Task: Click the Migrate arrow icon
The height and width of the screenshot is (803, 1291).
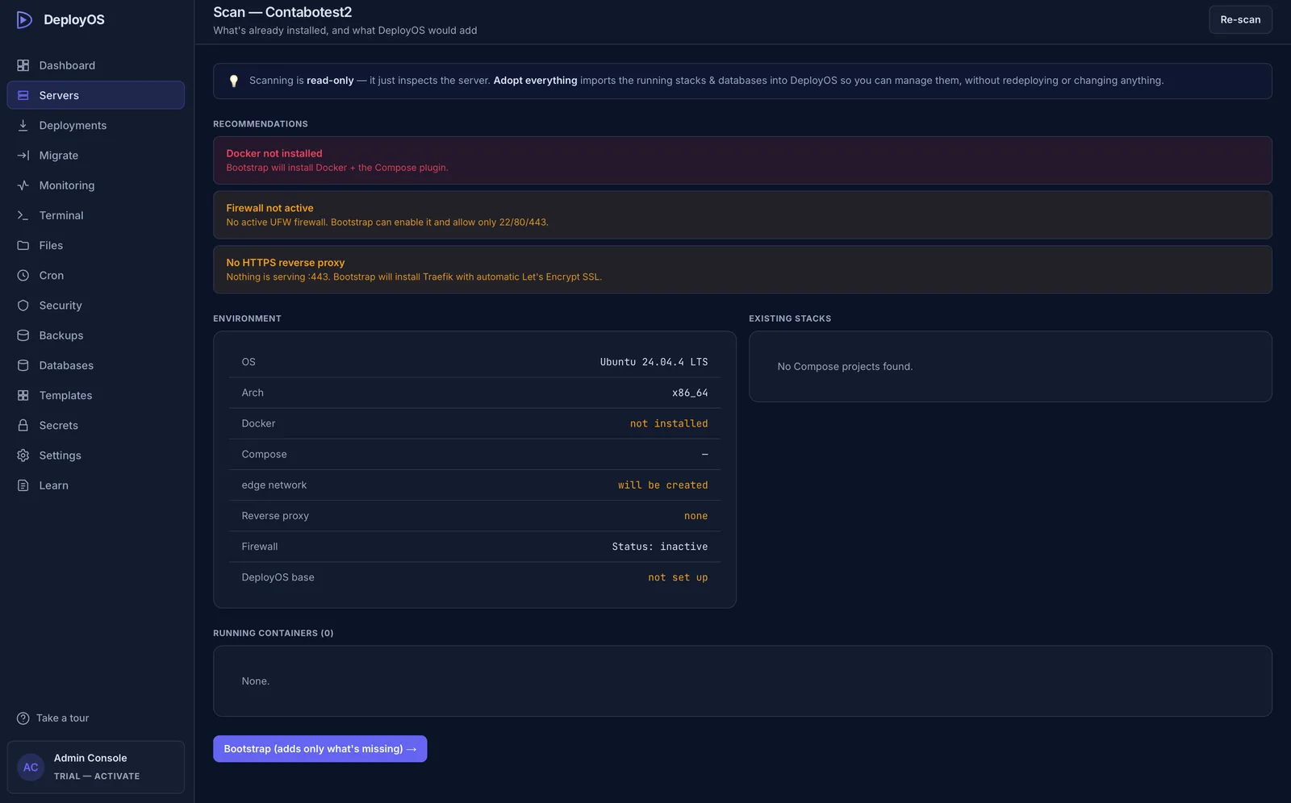Action: click(x=23, y=156)
